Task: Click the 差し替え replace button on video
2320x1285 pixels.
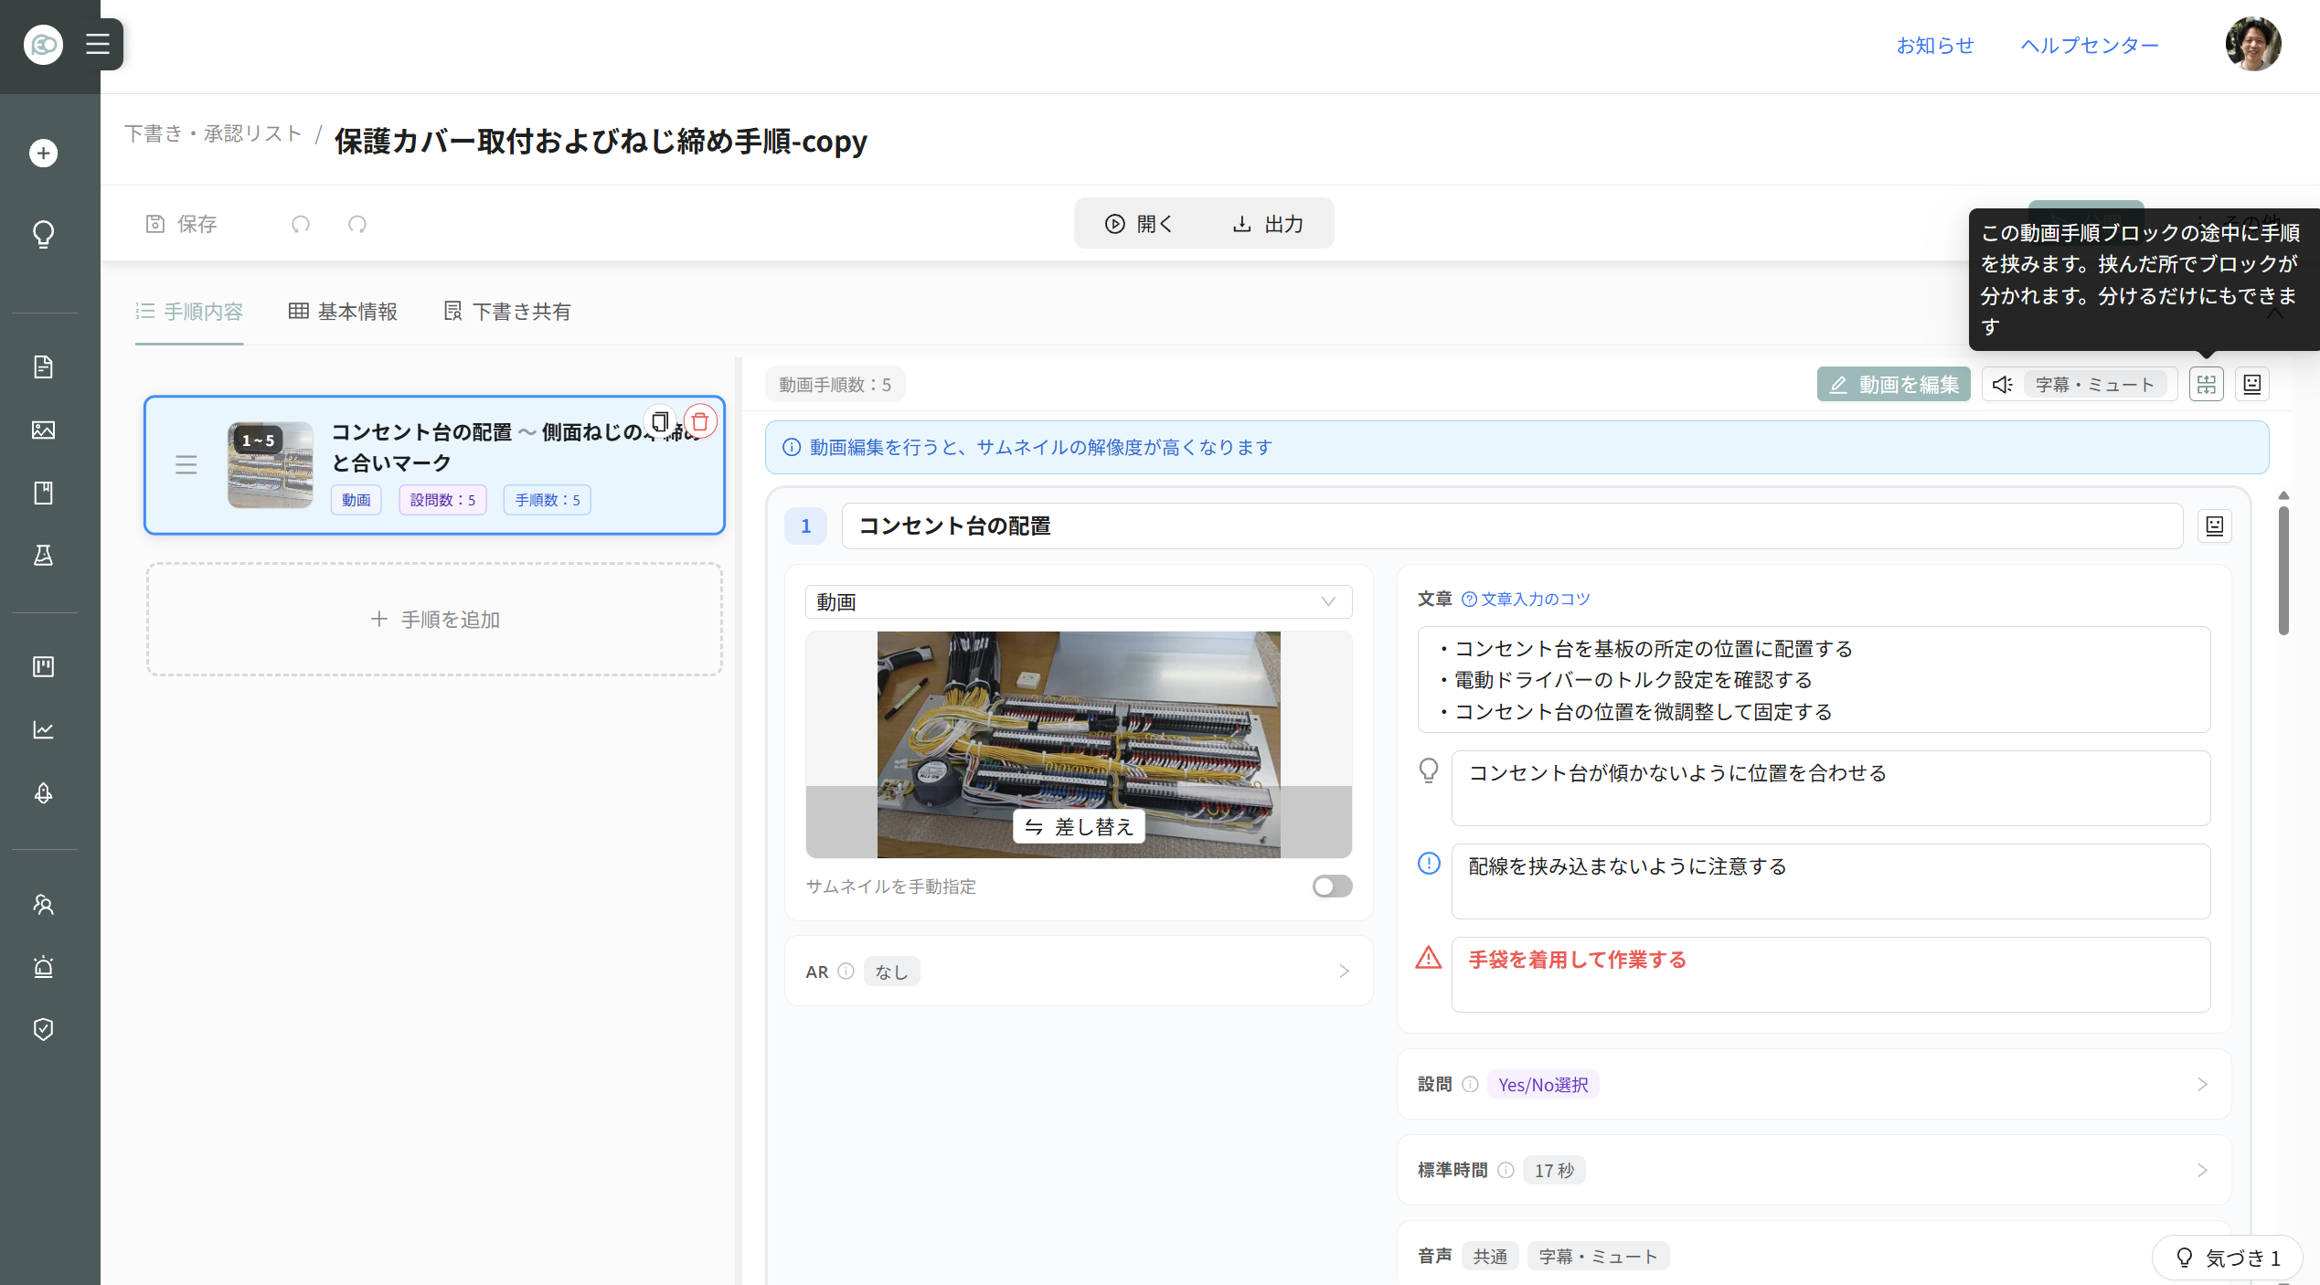Action: 1079,826
